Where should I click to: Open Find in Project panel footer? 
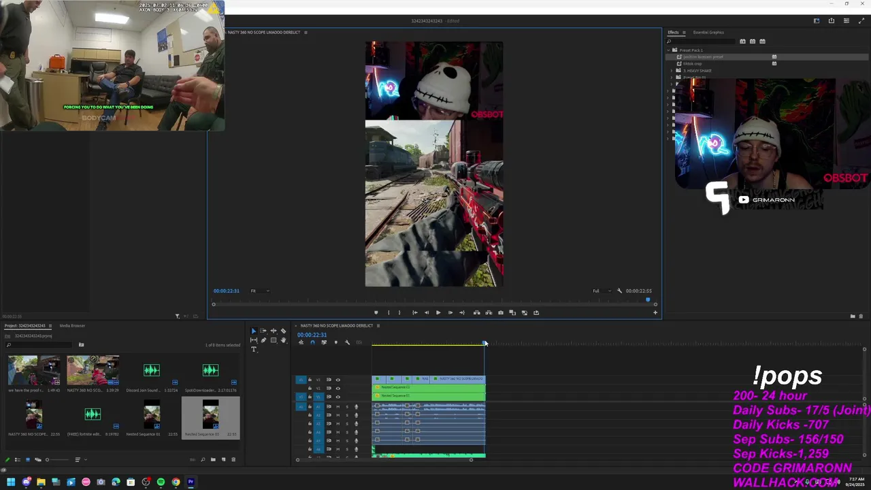[203, 459]
